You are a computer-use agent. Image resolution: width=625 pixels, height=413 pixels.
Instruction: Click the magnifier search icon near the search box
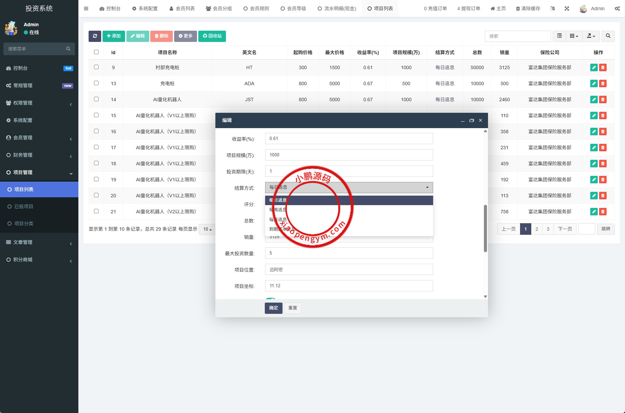coord(608,36)
